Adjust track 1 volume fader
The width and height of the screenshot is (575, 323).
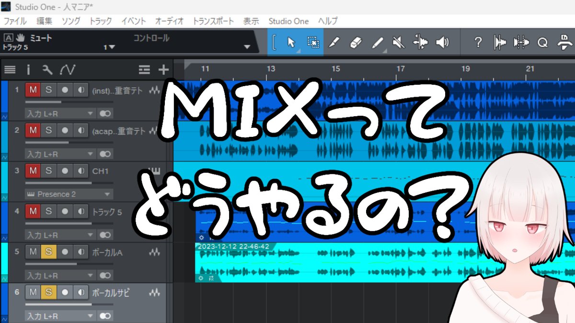(69, 102)
